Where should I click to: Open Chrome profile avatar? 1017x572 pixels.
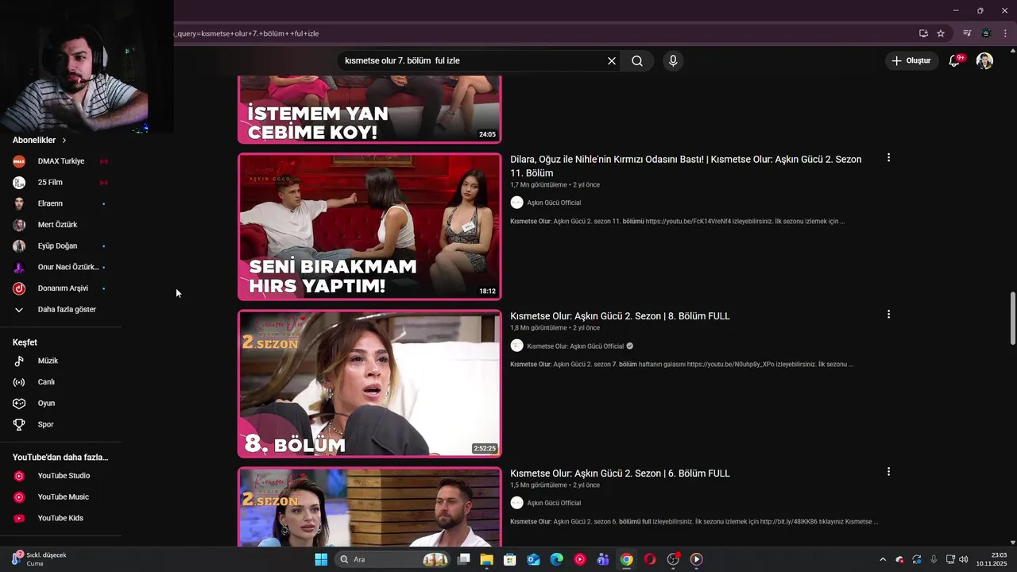coord(986,33)
